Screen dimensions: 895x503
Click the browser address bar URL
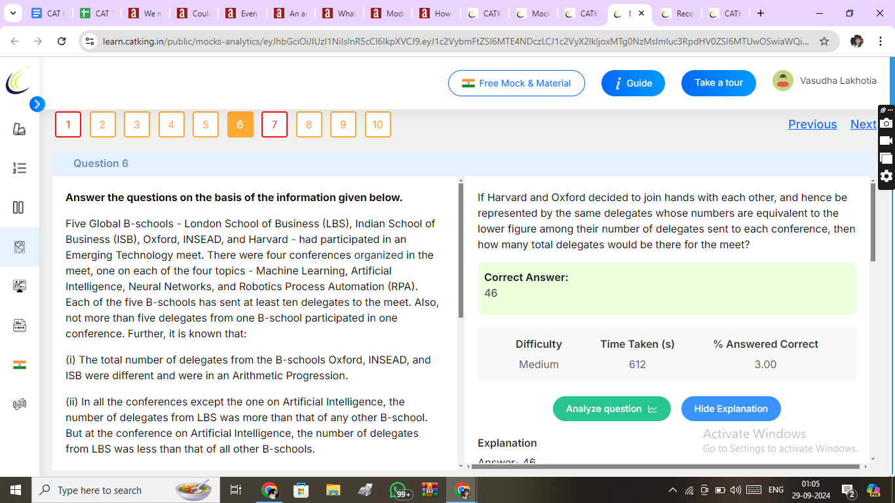pyautogui.click(x=455, y=41)
